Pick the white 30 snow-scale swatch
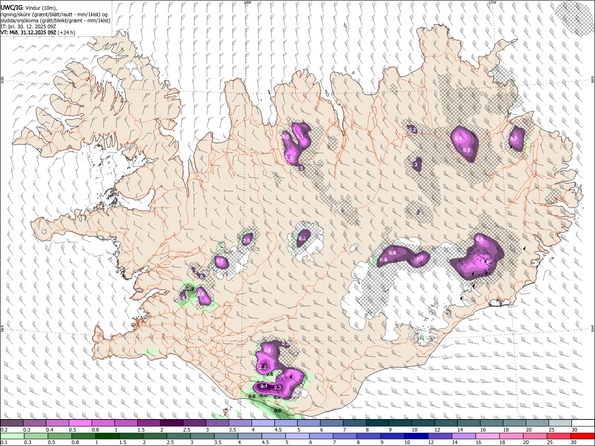 pyautogui.click(x=582, y=423)
